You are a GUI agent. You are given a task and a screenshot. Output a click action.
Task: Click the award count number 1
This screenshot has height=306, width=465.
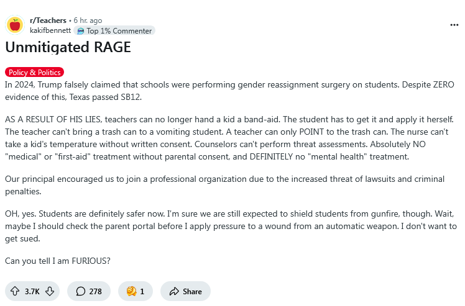[142, 291]
